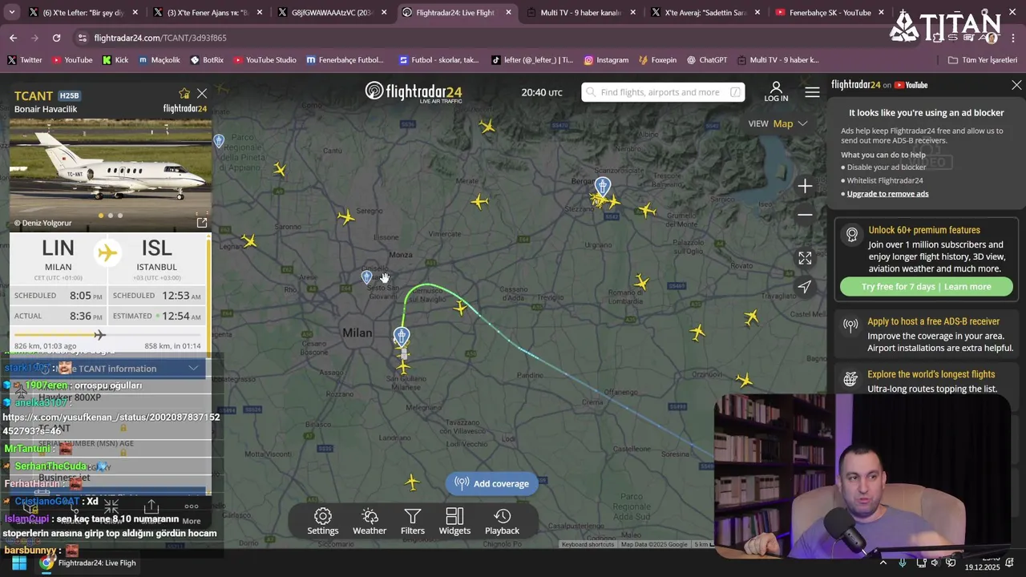1026x577 pixels.
Task: Switch to X'te Fener Ajans tab
Action: pyautogui.click(x=207, y=13)
